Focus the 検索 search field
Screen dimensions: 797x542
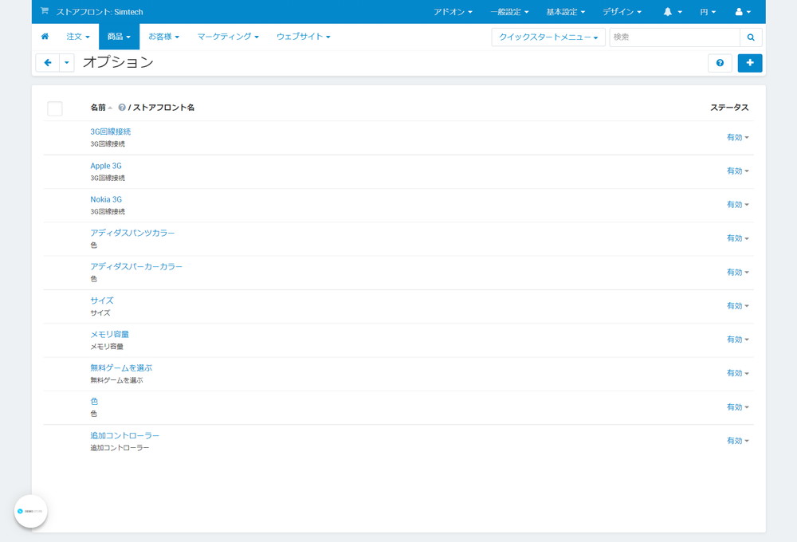(x=674, y=37)
